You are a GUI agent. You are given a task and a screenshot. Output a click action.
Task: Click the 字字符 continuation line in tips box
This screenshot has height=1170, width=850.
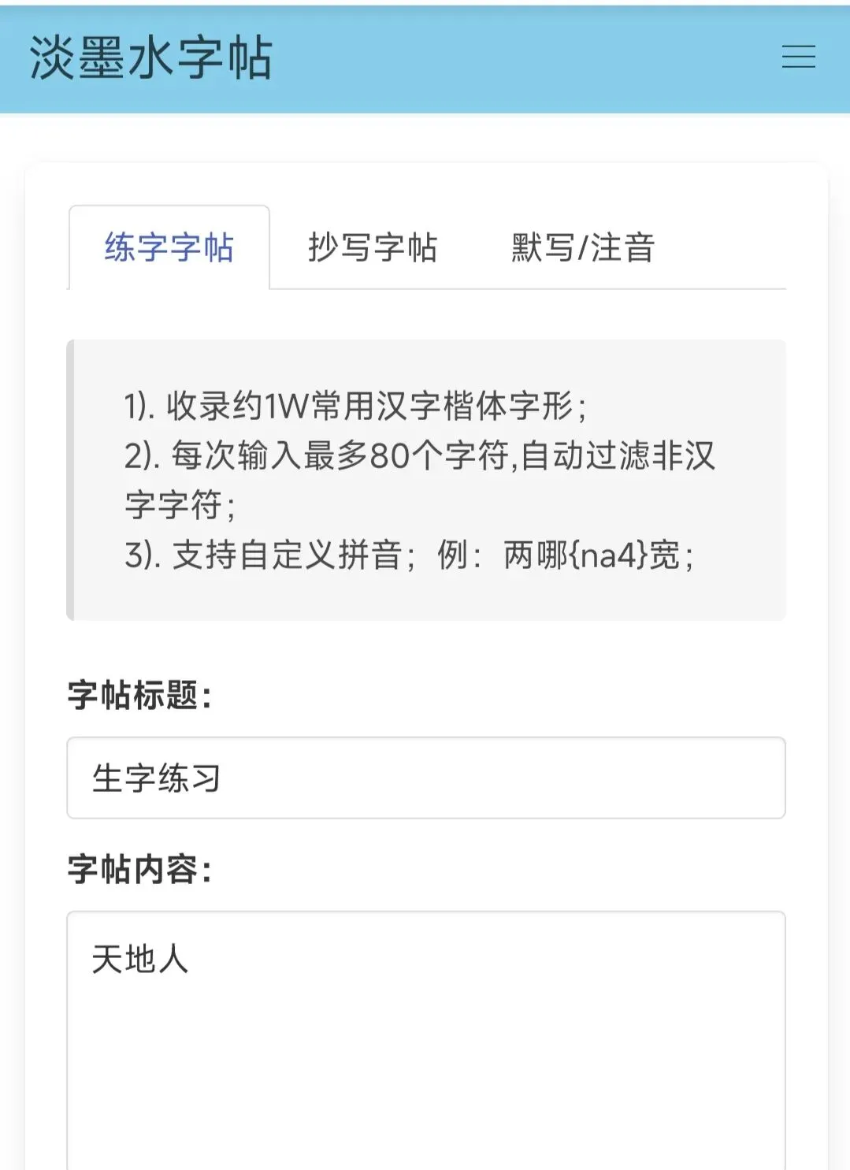click(180, 505)
